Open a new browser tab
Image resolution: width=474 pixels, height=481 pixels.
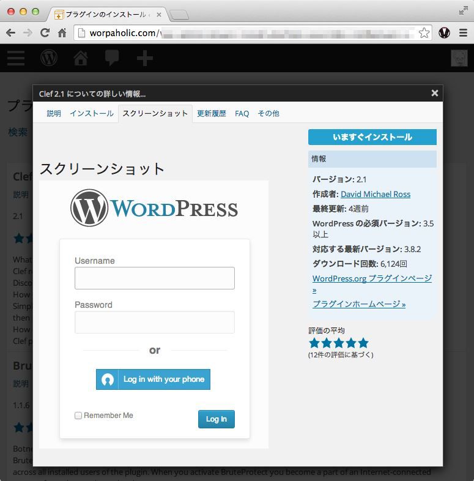tap(179, 15)
